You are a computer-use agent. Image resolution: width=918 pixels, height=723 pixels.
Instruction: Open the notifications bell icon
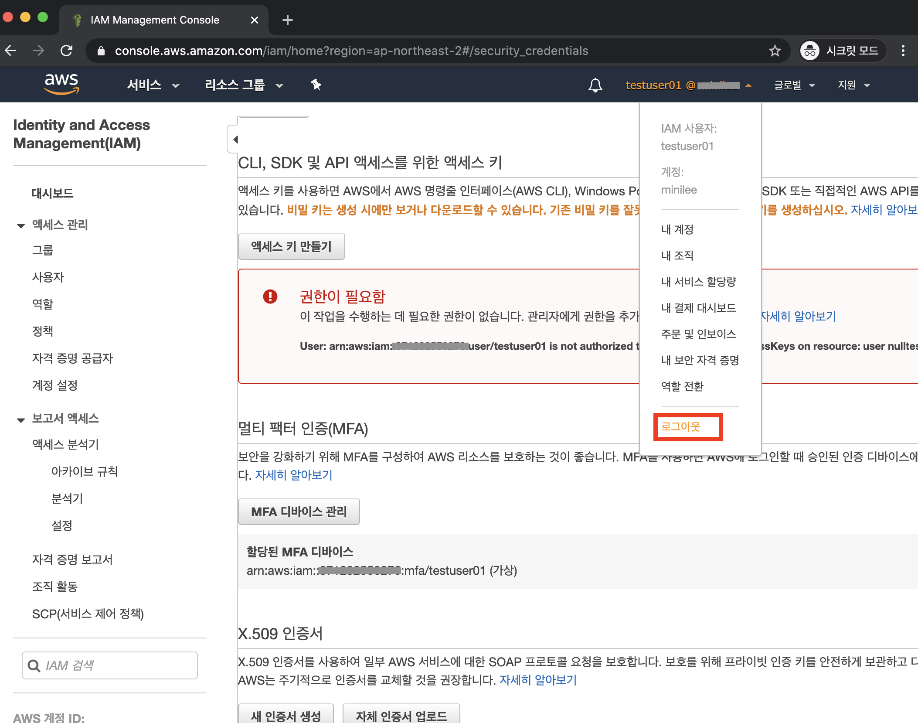pyautogui.click(x=595, y=85)
